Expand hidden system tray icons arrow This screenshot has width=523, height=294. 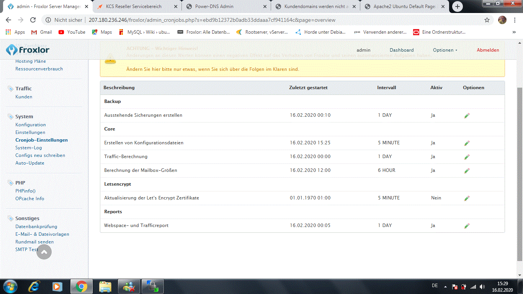pyautogui.click(x=445, y=286)
